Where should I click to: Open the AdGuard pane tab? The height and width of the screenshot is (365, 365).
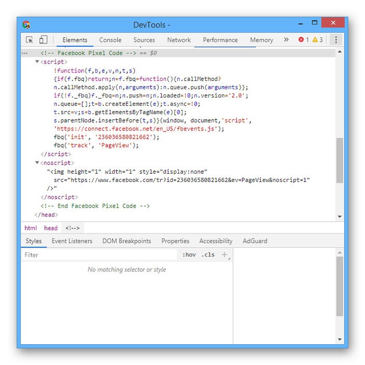255,241
